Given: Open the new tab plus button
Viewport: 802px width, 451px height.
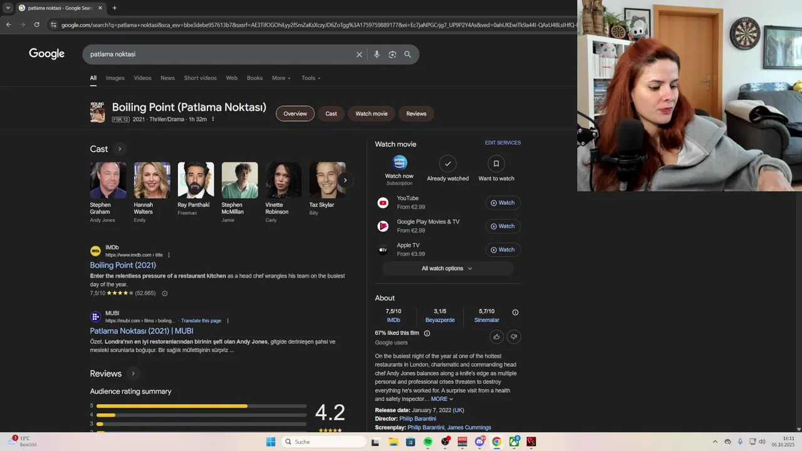Looking at the screenshot, I should pyautogui.click(x=114, y=8).
